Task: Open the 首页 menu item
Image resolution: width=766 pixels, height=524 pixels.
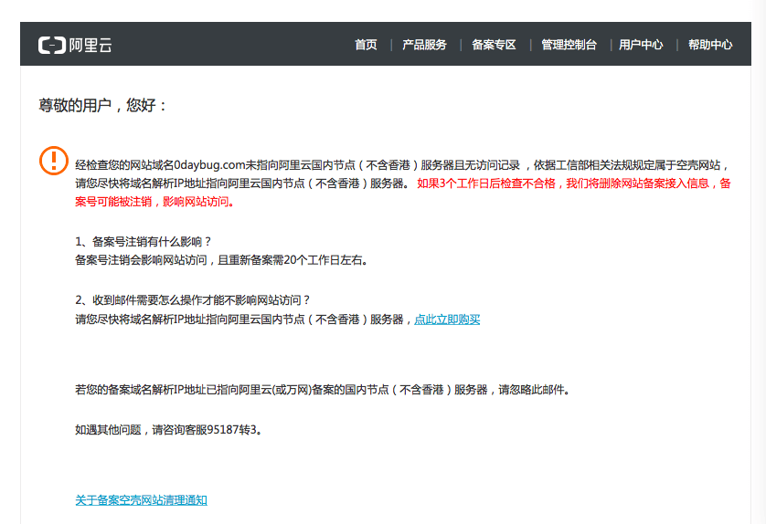Action: 366,45
